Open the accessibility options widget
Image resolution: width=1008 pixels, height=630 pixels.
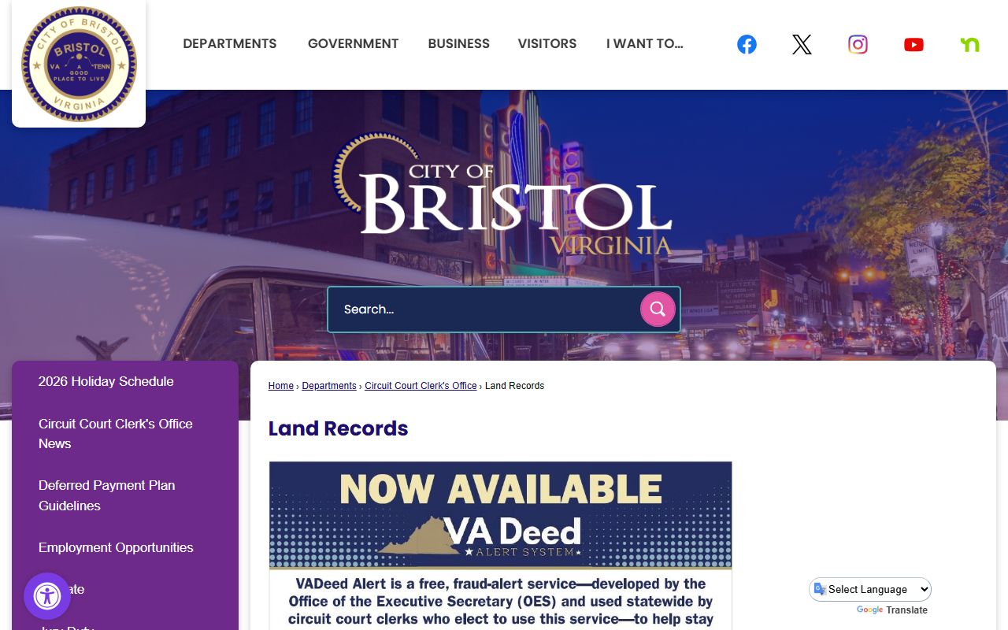coord(47,596)
